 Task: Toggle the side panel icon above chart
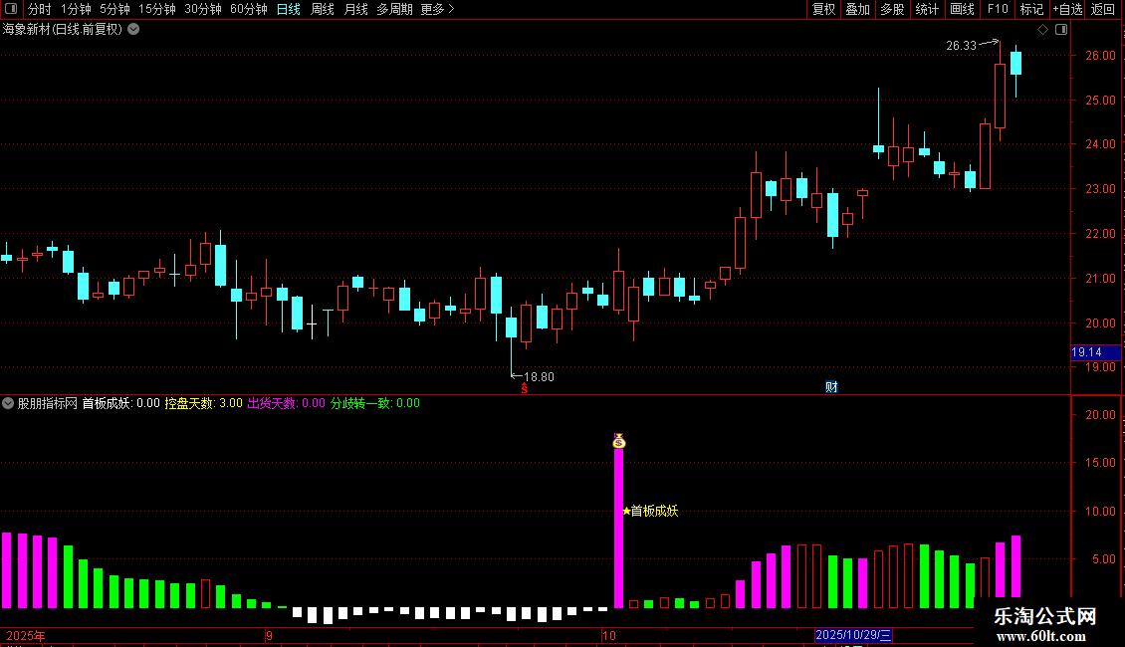click(1061, 30)
